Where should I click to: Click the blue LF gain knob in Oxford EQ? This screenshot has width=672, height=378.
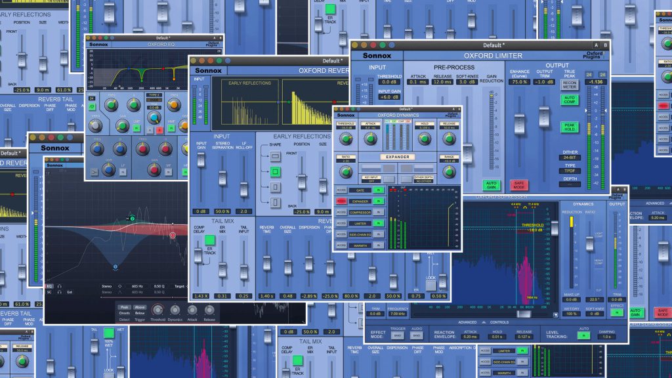tap(108, 170)
